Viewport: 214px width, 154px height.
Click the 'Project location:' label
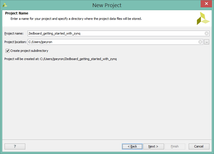(15, 42)
